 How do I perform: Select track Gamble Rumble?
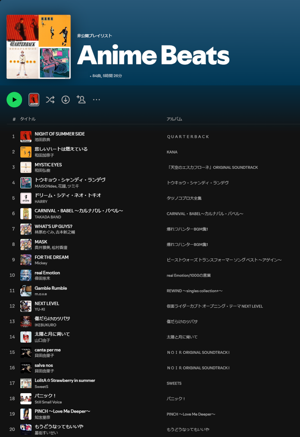(51, 288)
